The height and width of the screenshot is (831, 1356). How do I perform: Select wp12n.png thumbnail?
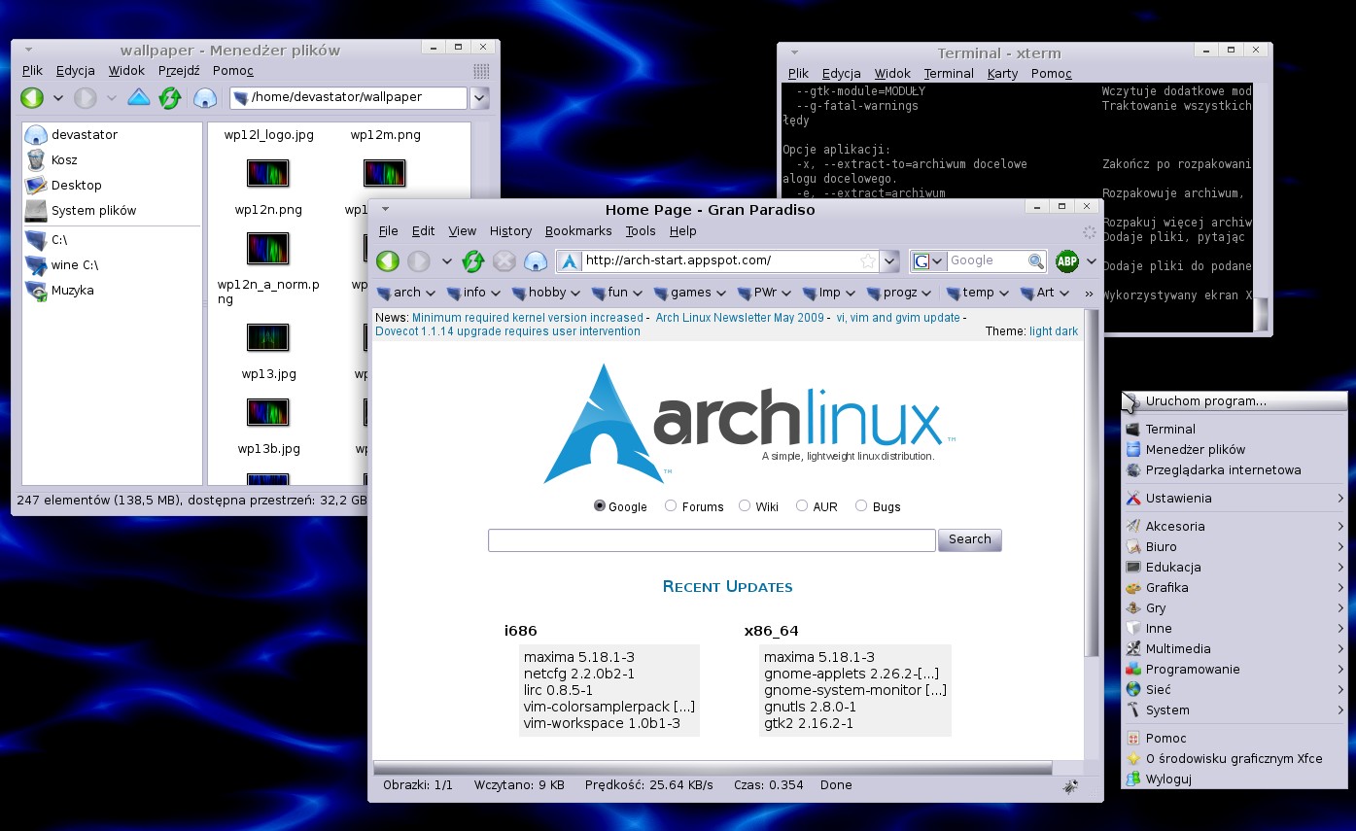coord(268,174)
